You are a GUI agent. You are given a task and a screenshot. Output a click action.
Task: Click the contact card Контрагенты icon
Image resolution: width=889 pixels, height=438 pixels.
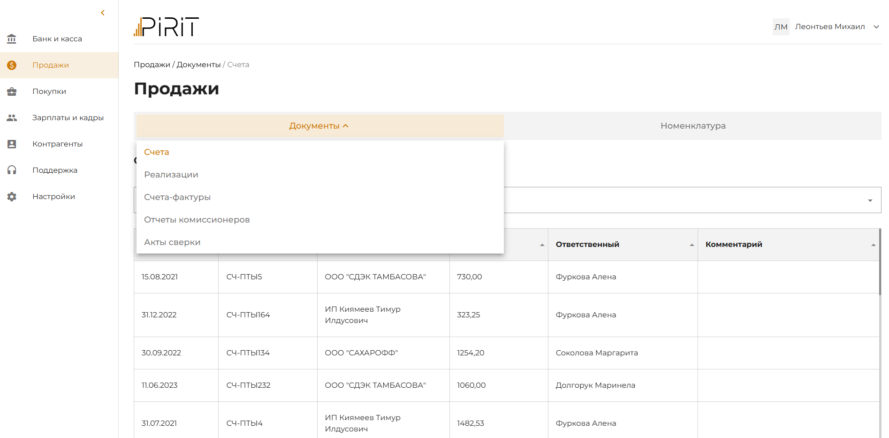12,144
